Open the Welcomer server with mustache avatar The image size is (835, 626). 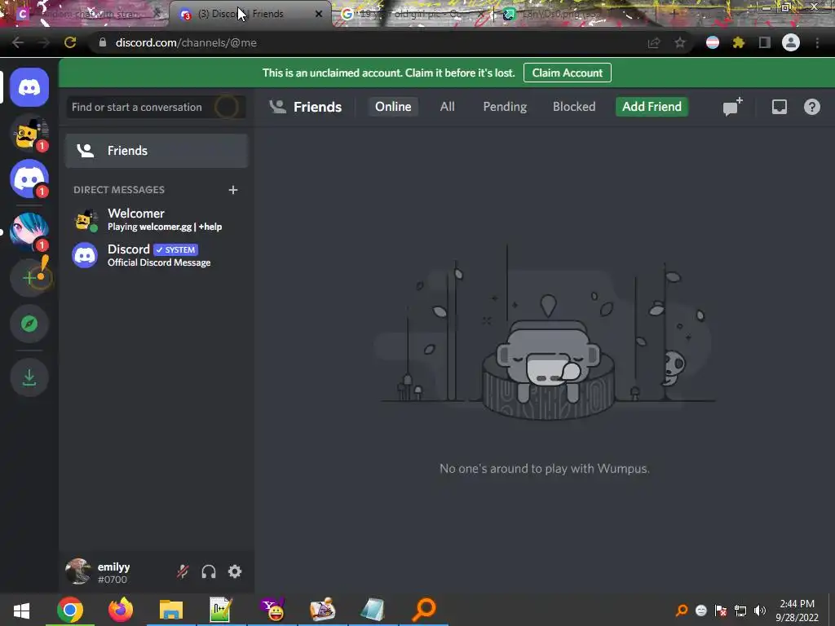[29, 133]
